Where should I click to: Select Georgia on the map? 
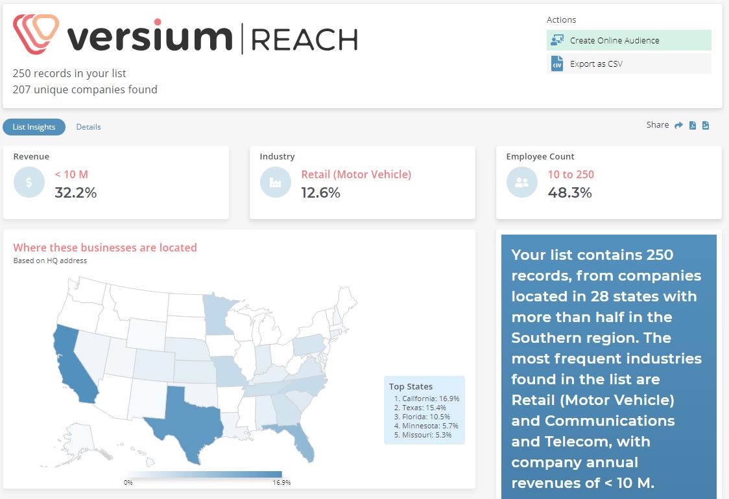point(287,410)
